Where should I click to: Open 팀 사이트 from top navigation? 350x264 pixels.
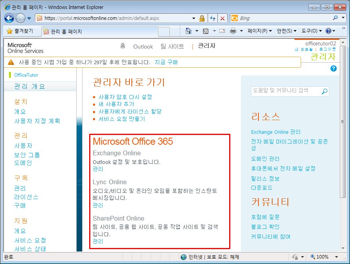[x=172, y=47]
